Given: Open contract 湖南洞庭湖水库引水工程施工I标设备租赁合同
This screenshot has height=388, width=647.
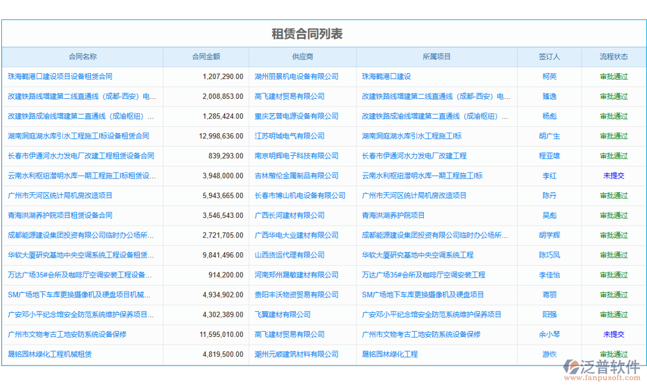Looking at the screenshot, I should 78,136.
